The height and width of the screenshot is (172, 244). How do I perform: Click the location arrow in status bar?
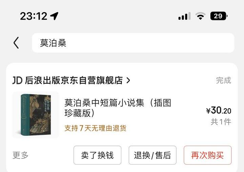pyautogui.click(x=54, y=16)
